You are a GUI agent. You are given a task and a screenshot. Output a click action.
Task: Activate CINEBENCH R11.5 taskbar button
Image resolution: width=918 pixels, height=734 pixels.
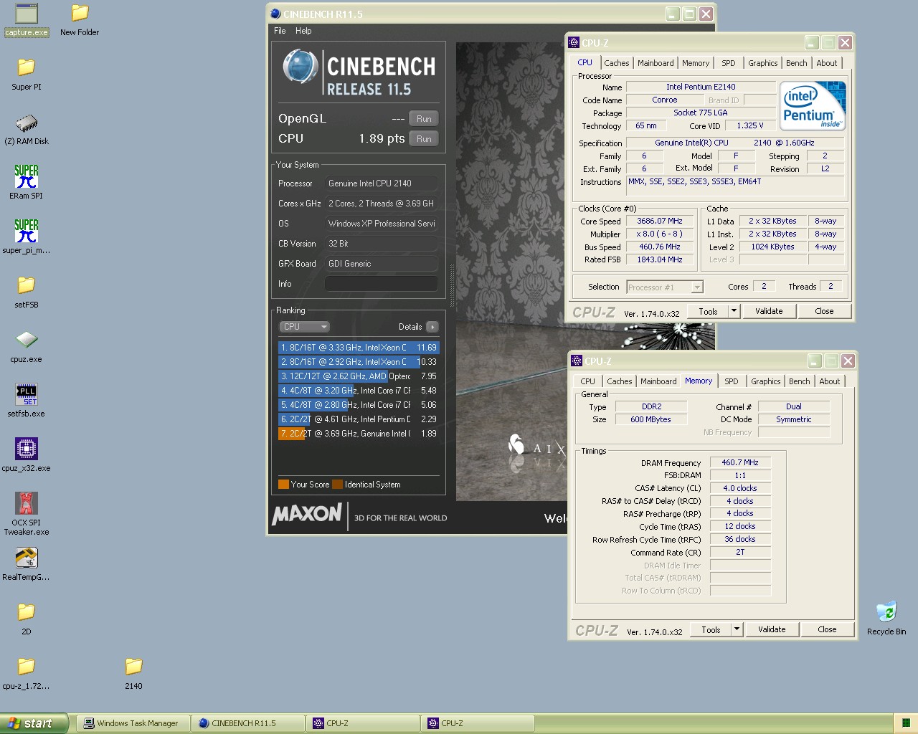(x=248, y=723)
